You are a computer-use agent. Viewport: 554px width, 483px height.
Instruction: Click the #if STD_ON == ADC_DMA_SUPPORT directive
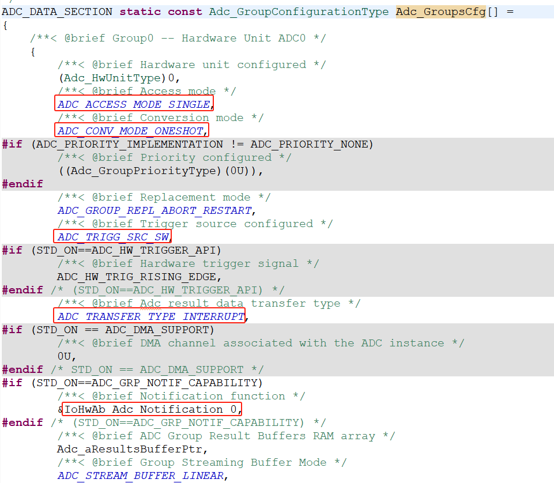click(108, 330)
